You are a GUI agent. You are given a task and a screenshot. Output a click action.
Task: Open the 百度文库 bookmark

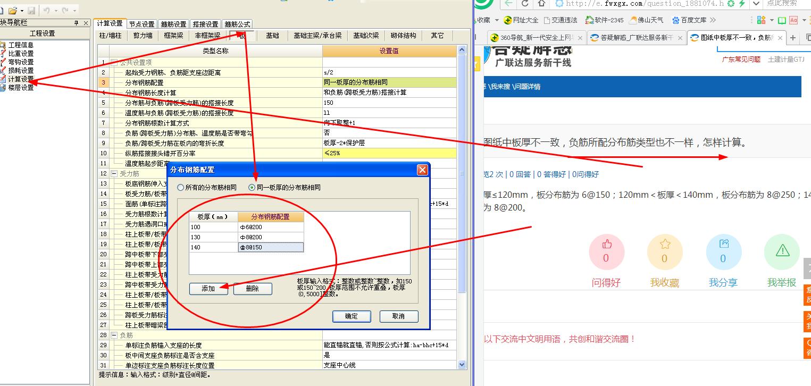click(x=689, y=20)
